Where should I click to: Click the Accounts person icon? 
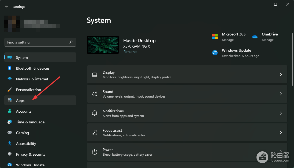click(x=10, y=111)
